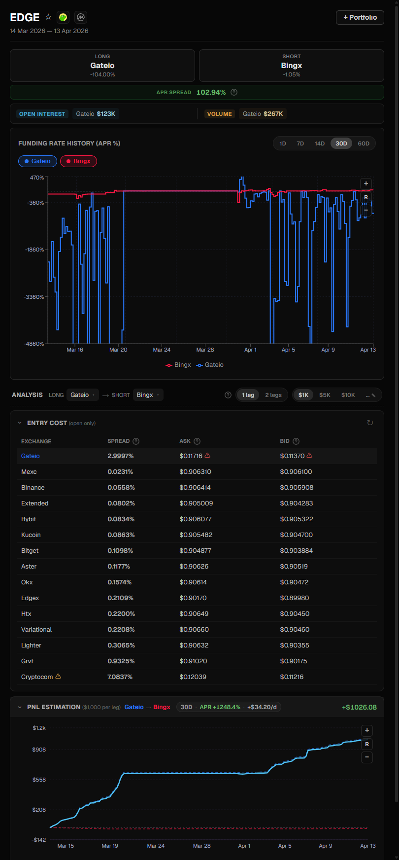The width and height of the screenshot is (399, 860).
Task: Select $1K position size
Action: (303, 395)
